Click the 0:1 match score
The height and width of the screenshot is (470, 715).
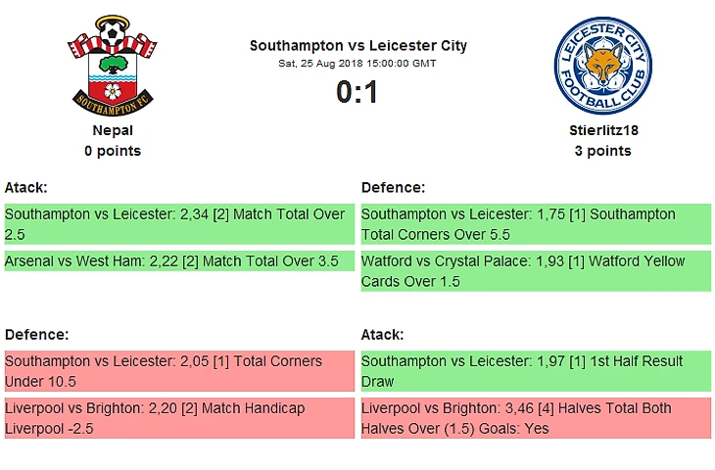(x=357, y=92)
